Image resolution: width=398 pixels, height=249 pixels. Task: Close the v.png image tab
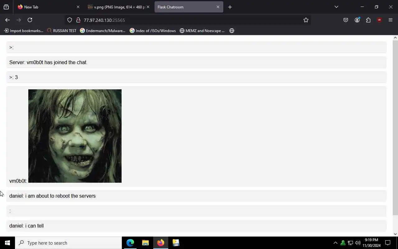(x=148, y=7)
